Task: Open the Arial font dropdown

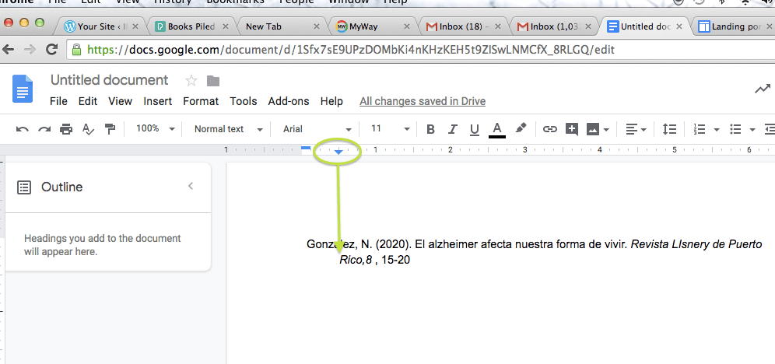Action: pyautogui.click(x=317, y=129)
